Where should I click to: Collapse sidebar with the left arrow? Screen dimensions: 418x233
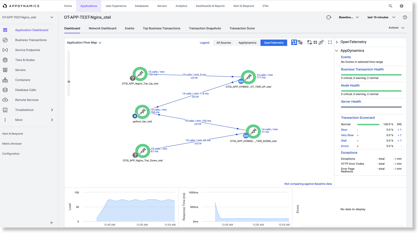click(52, 223)
